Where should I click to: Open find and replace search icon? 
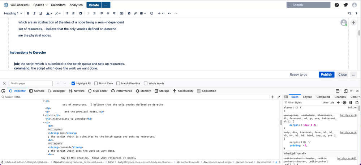tap(350, 13)
